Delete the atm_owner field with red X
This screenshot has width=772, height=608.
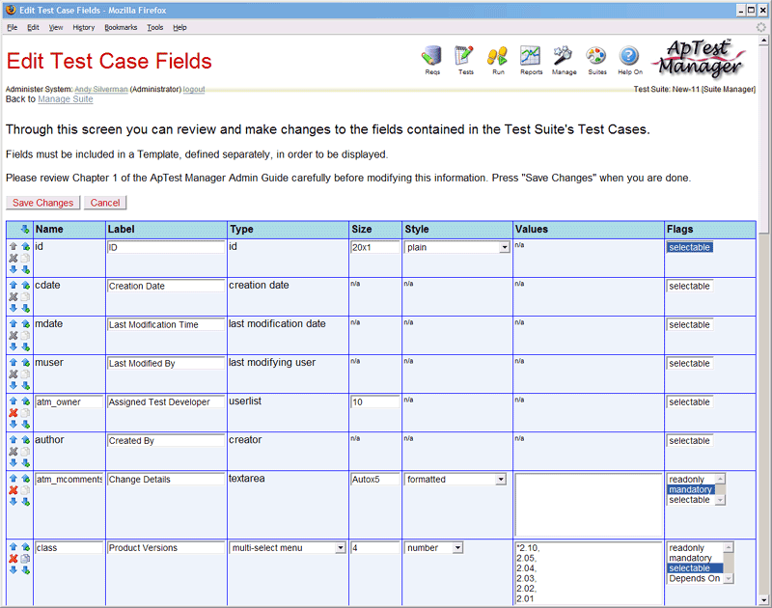[14, 412]
